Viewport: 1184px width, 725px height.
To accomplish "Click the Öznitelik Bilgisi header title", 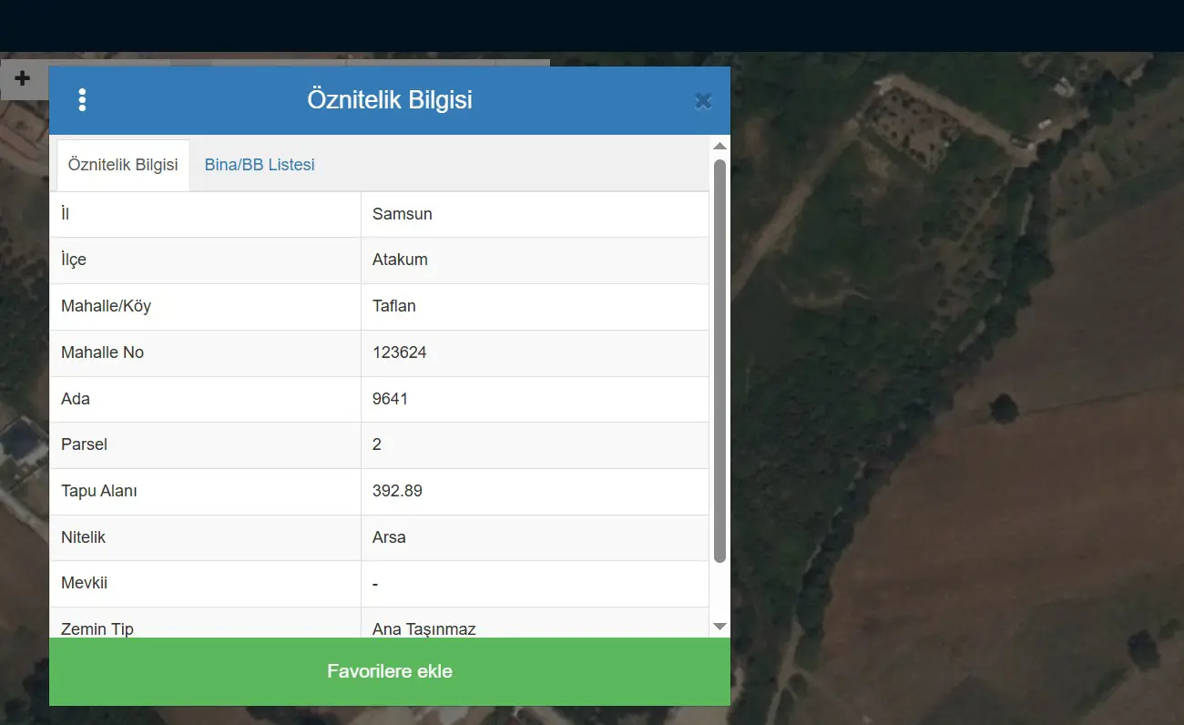I will 390,99.
